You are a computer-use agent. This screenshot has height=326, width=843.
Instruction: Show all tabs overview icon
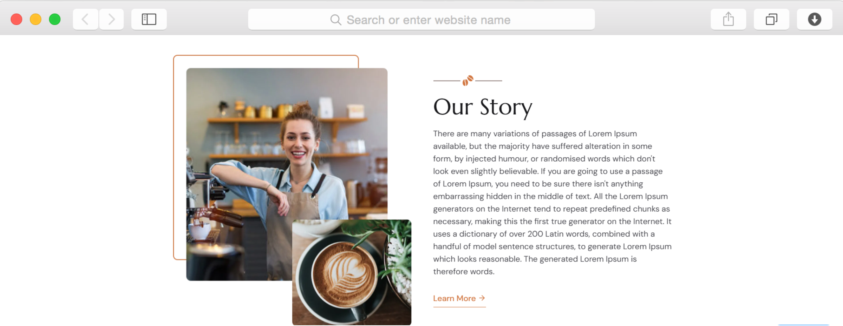click(771, 19)
